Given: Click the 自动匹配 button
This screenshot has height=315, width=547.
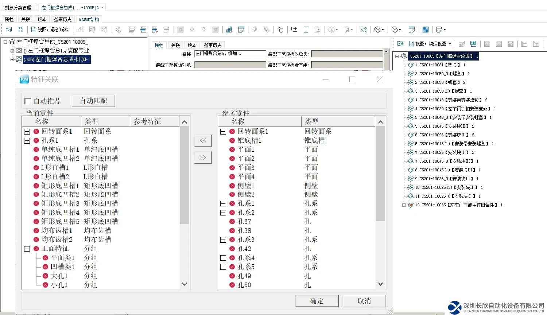Looking at the screenshot, I should coord(93,101).
